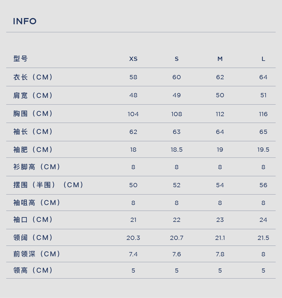This screenshot has width=282, height=298.
Task: Click the 领高 (CM) row label
Action: click(33, 270)
